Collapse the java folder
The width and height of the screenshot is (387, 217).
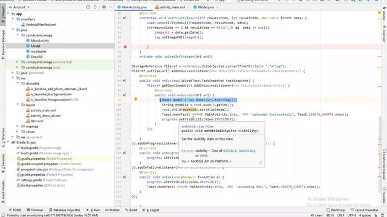coord(13,30)
